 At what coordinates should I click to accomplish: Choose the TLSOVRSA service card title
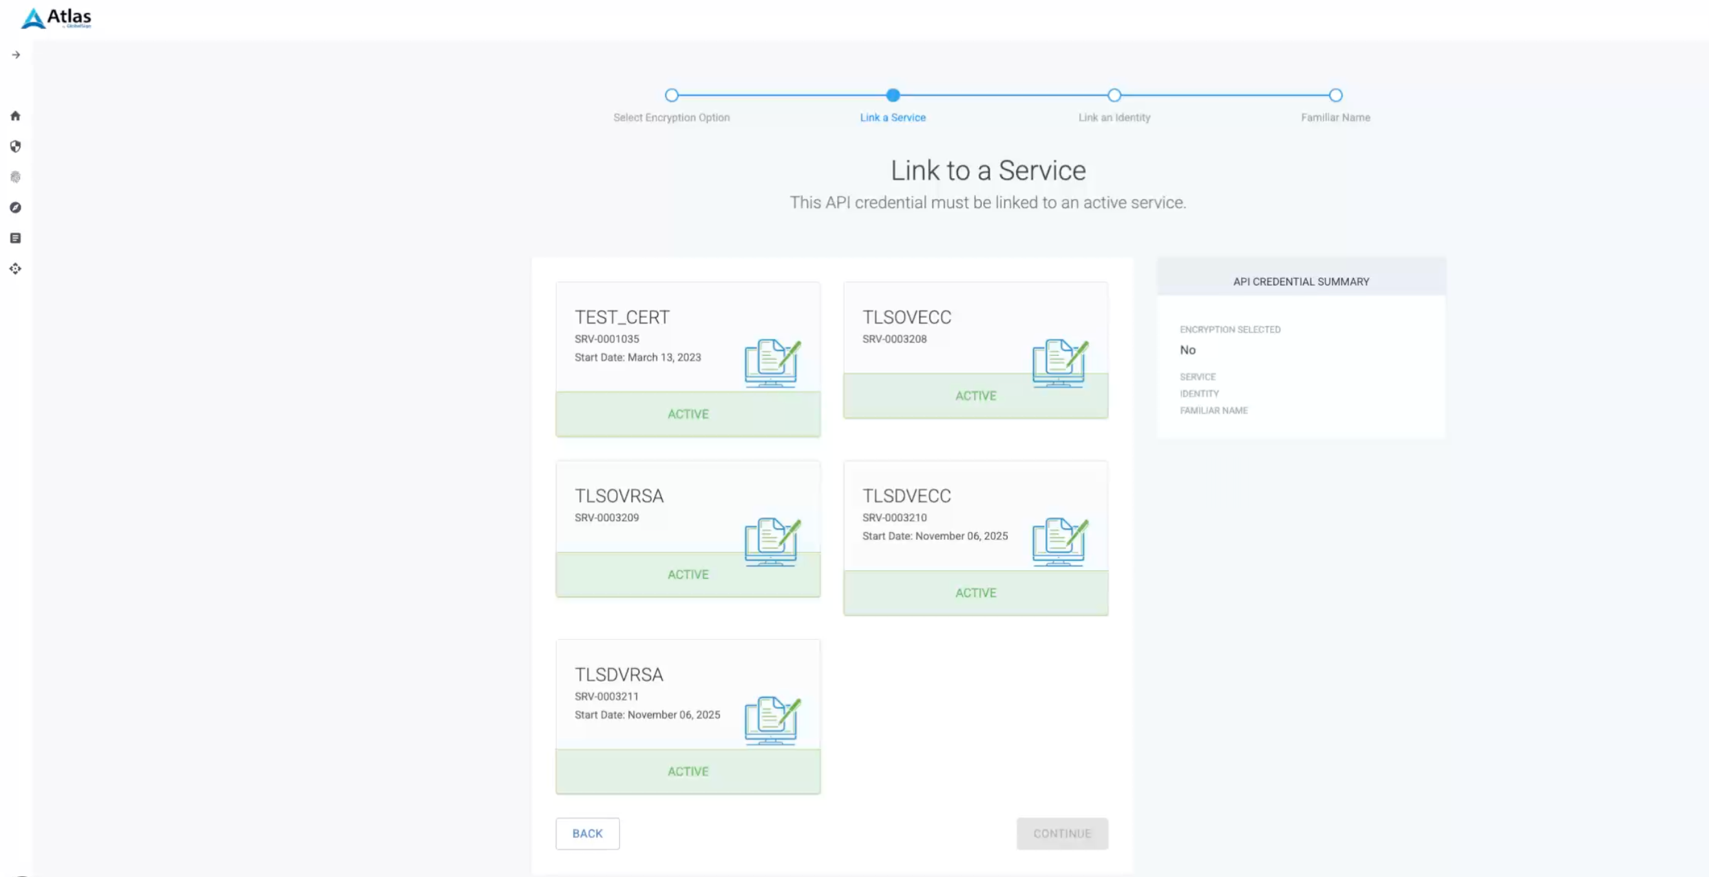(619, 496)
